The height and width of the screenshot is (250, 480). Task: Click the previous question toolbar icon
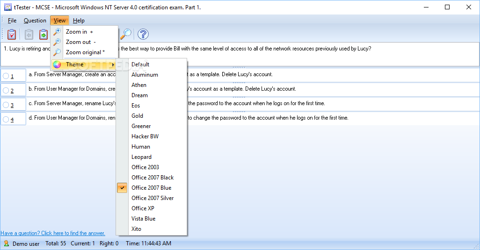29,34
